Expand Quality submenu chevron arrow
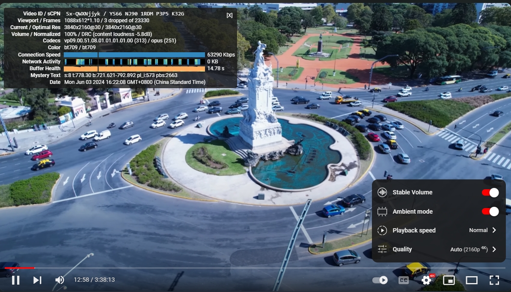 [x=494, y=249]
